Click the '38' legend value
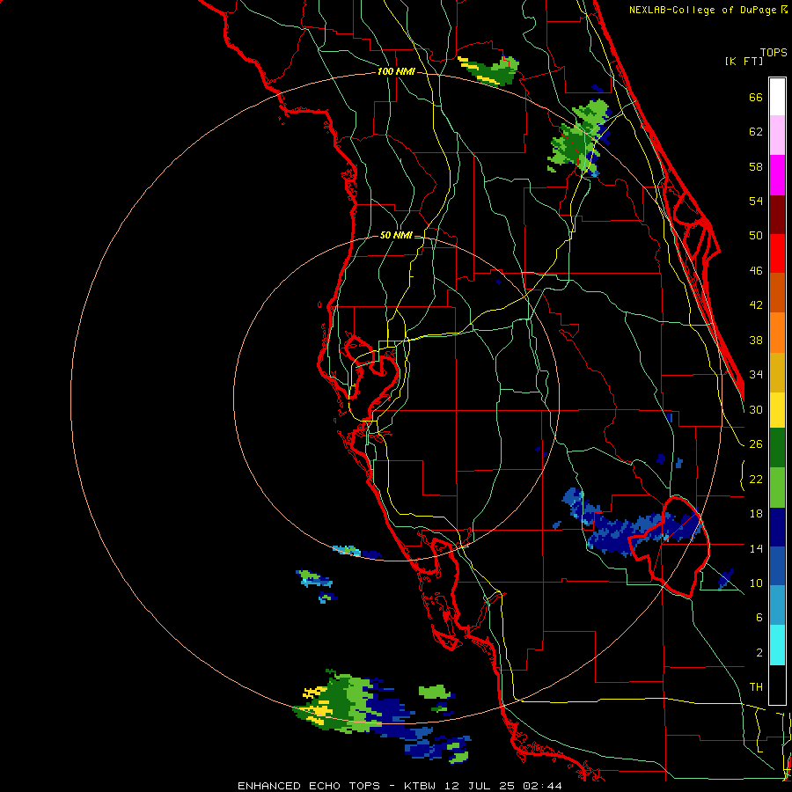The image size is (792, 792). pyautogui.click(x=756, y=340)
